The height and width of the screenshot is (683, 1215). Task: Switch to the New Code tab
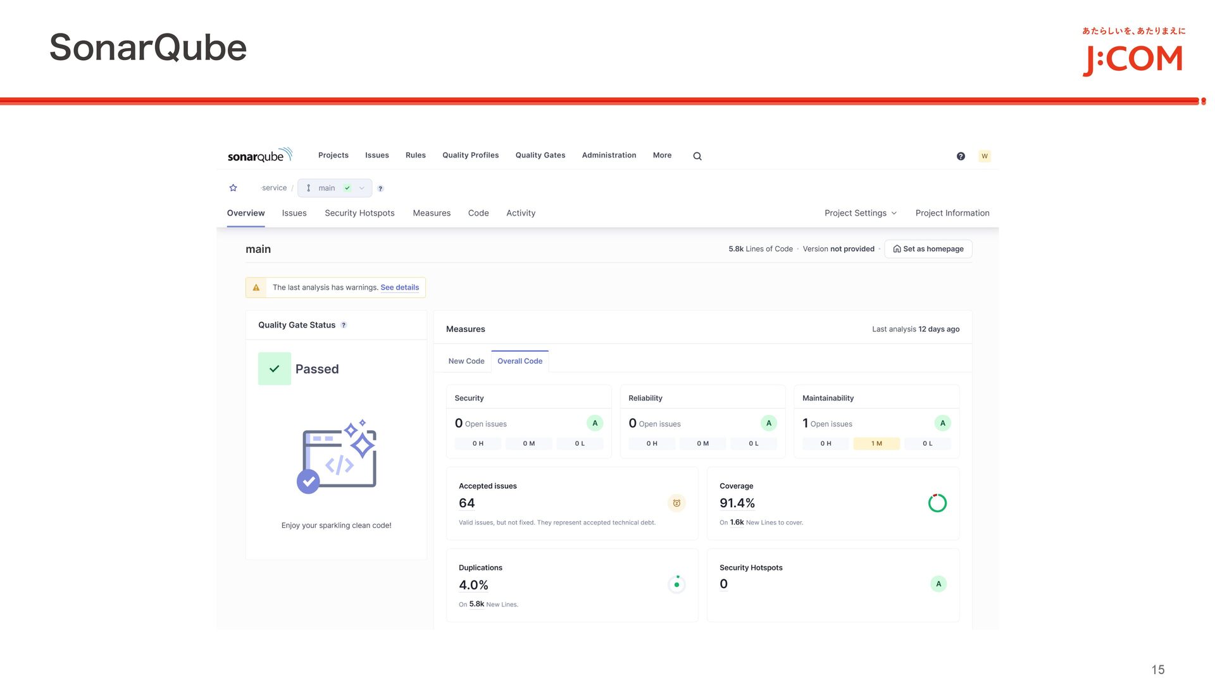pyautogui.click(x=466, y=361)
